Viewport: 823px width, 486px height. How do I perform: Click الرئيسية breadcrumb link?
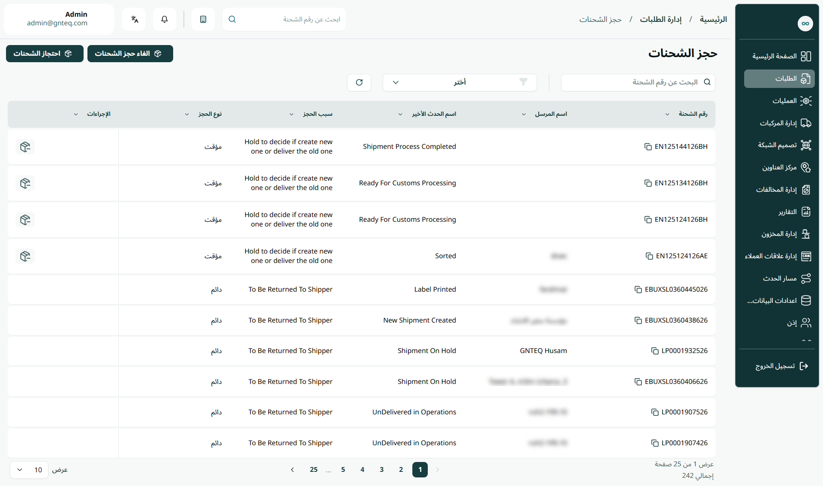point(713,19)
